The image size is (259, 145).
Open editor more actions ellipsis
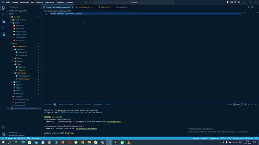click(256, 7)
